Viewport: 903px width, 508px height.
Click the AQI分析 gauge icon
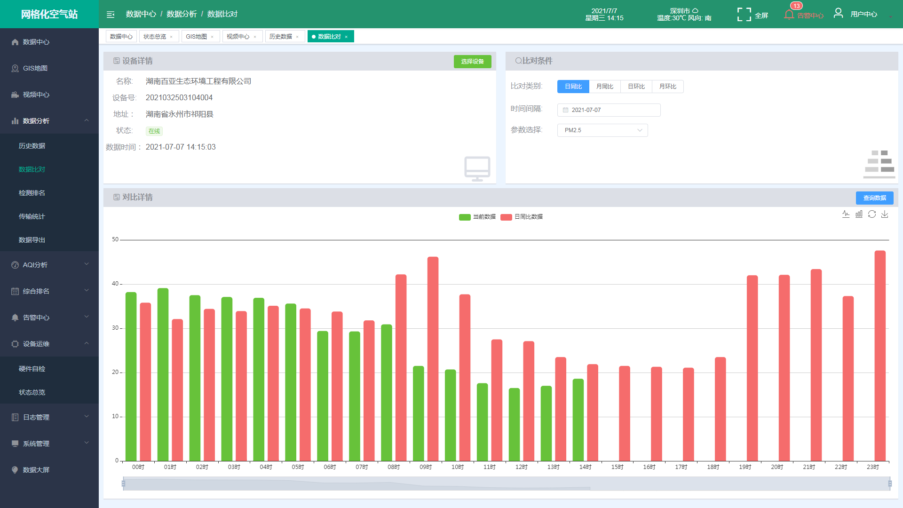pyautogui.click(x=15, y=265)
